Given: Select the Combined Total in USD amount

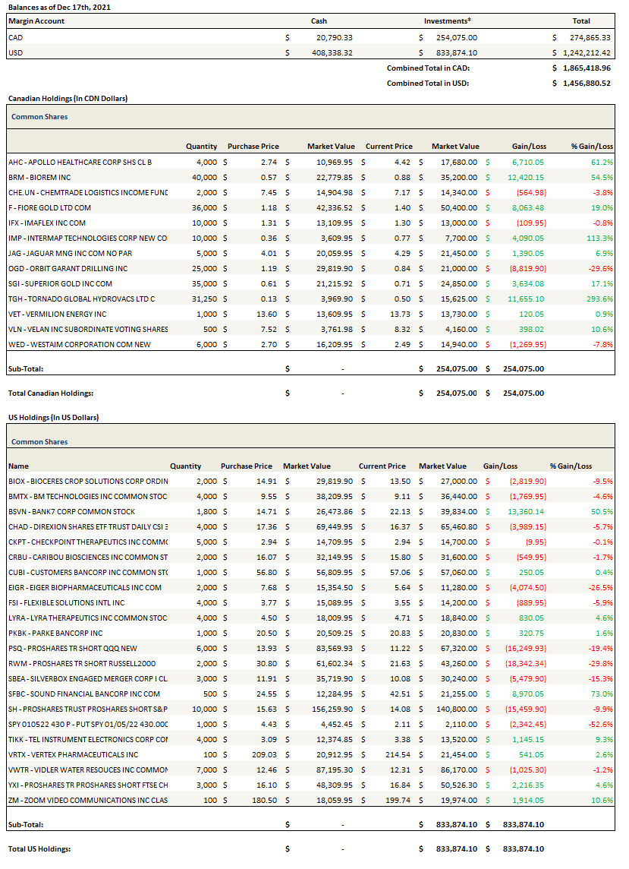Looking at the screenshot, I should tap(587, 83).
